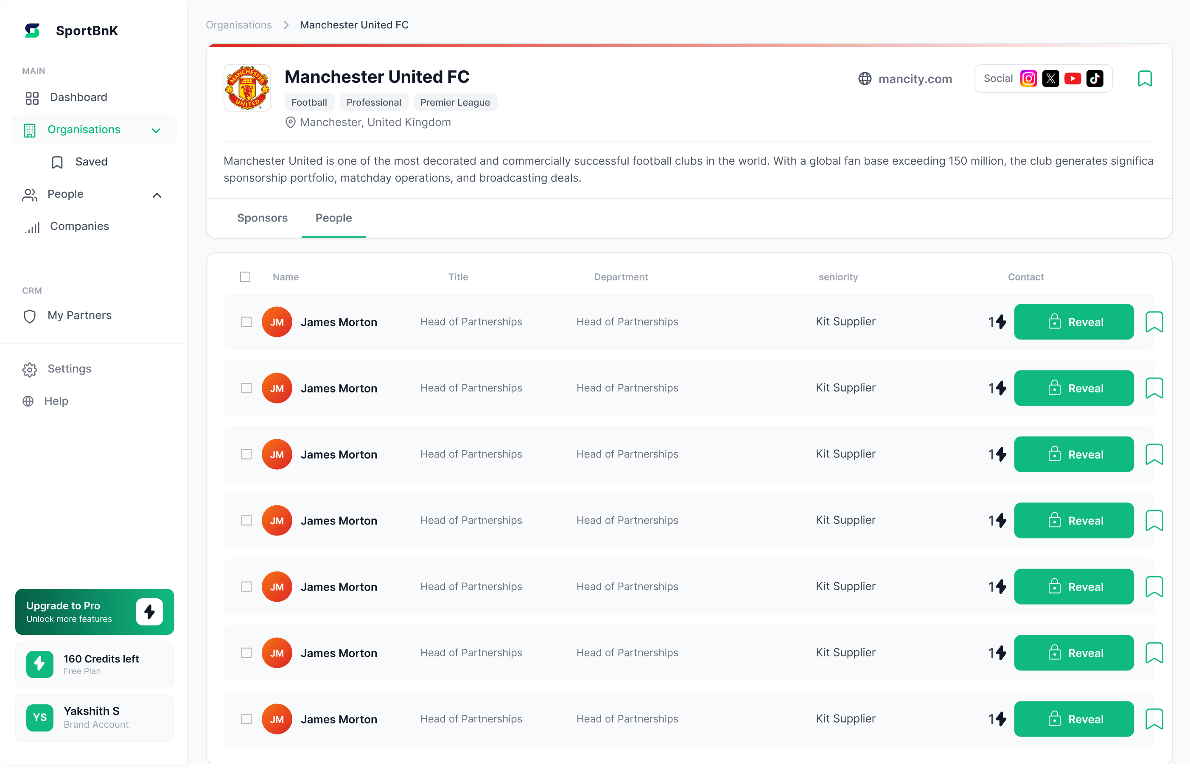The height and width of the screenshot is (768, 1190).
Task: Tick checkbox for fifth James Morton row
Action: click(x=246, y=586)
